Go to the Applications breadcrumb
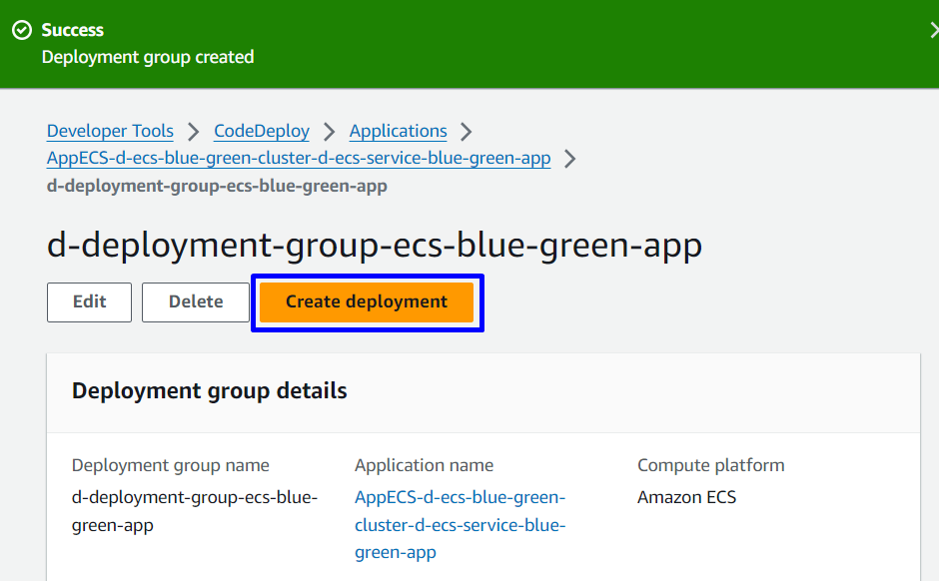Image resolution: width=939 pixels, height=581 pixels. (398, 131)
